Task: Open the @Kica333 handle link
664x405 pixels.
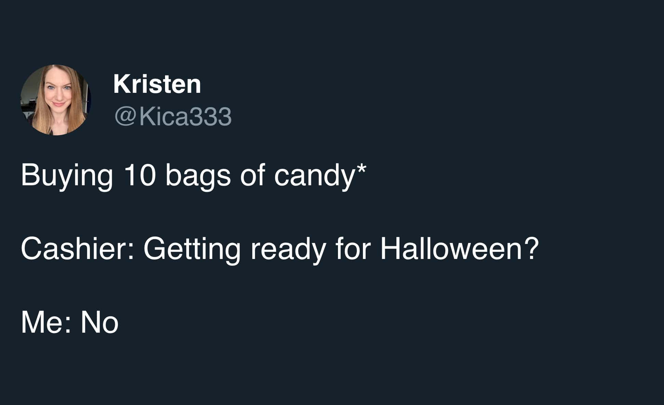Action: click(x=173, y=116)
